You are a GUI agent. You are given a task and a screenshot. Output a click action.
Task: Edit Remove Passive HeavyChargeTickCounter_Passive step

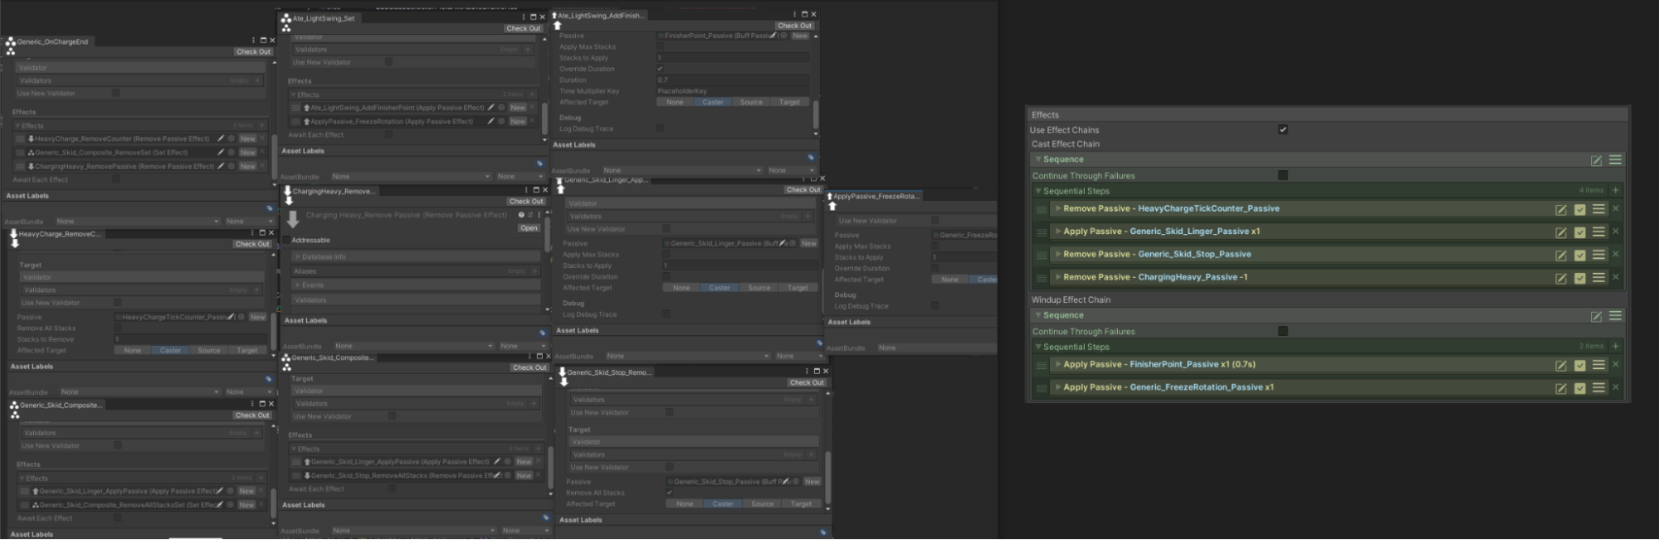pos(1560,210)
